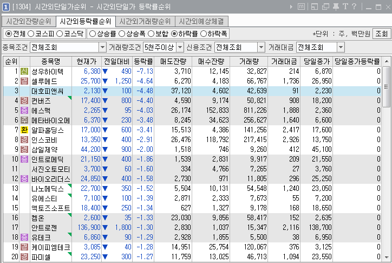Sort by the 당일종가 column header
The width and height of the screenshot is (392, 263).
pos(317,61)
